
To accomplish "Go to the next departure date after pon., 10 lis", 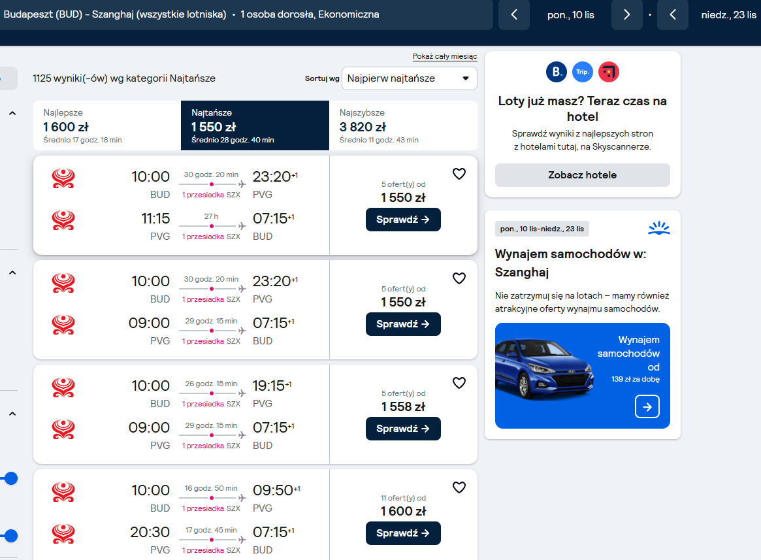I will pos(626,14).
